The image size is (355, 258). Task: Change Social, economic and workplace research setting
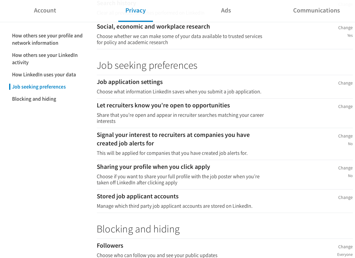point(345,28)
